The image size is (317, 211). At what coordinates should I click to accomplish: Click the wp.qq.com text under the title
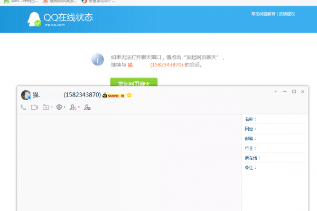click(54, 25)
